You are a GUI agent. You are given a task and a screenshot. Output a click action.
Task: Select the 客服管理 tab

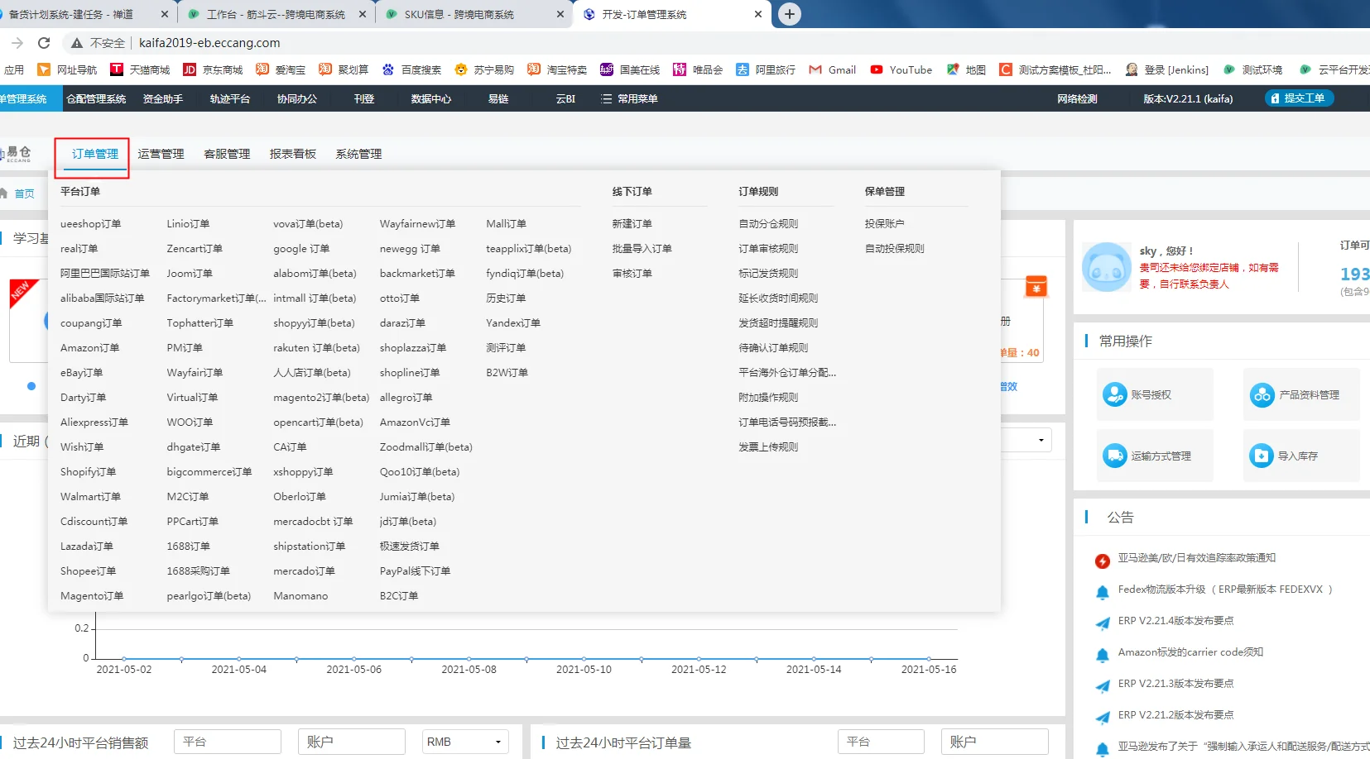[x=227, y=154]
